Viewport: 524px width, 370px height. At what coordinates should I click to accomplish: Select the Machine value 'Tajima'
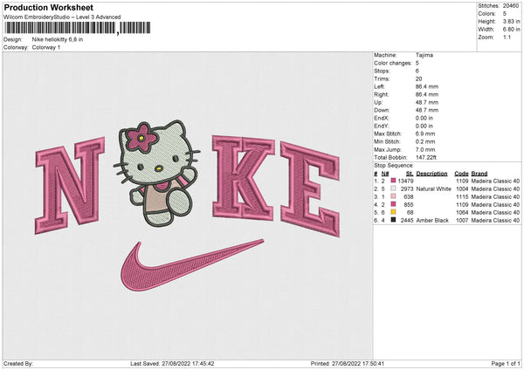424,55
